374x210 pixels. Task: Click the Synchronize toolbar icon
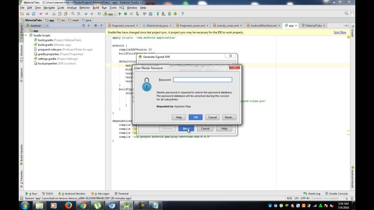(x=34, y=14)
